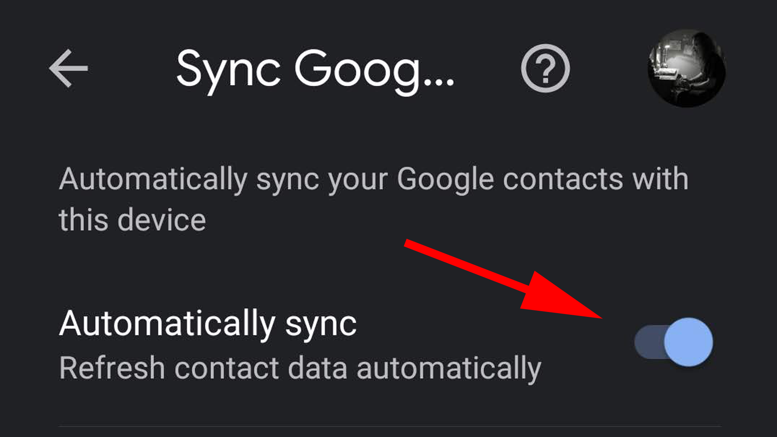
Task: Open help with the question mark icon
Action: click(545, 68)
